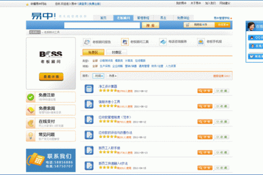The width and height of the screenshot is (263, 175).
Task: Add 强制休息小工具 to favorites with 收藏
Action: (222, 106)
